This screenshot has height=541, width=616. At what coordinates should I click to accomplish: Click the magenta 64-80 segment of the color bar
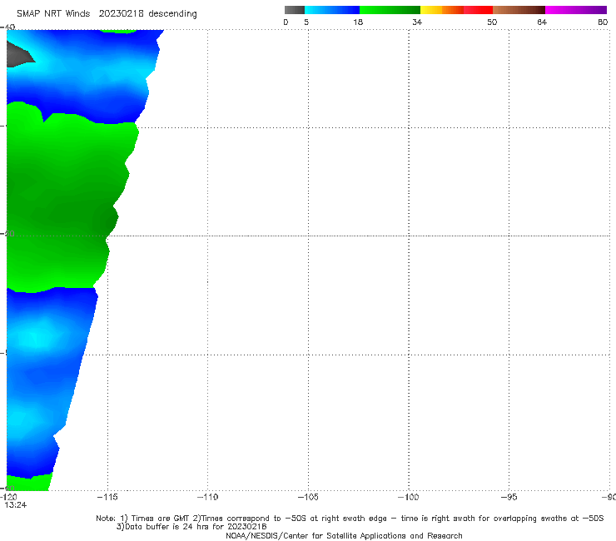point(576,10)
